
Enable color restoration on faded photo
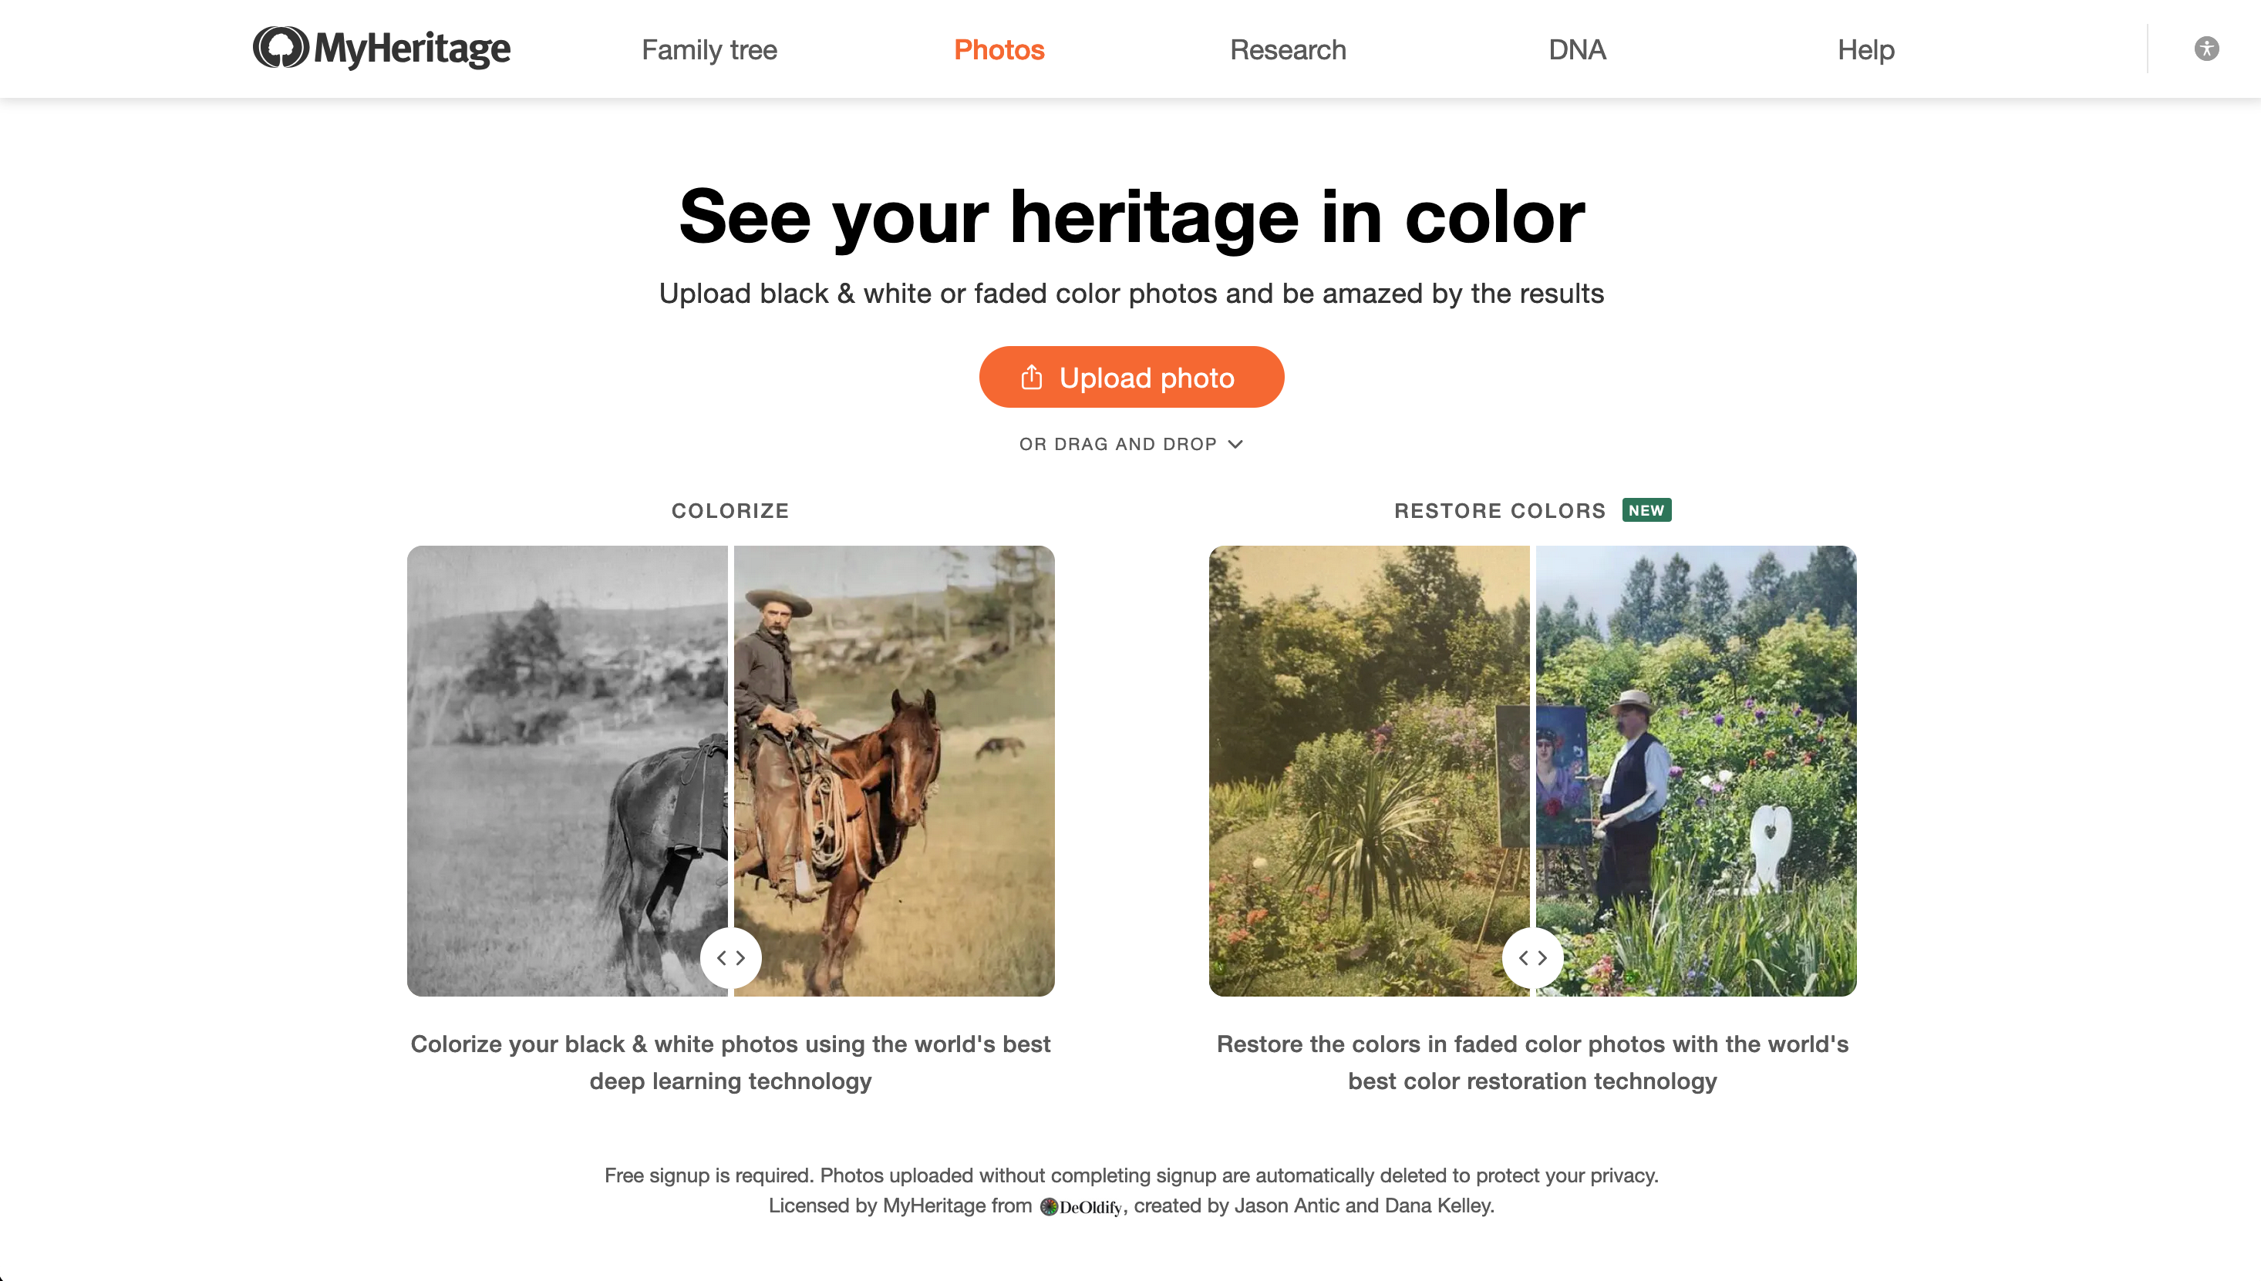[x=1500, y=511]
